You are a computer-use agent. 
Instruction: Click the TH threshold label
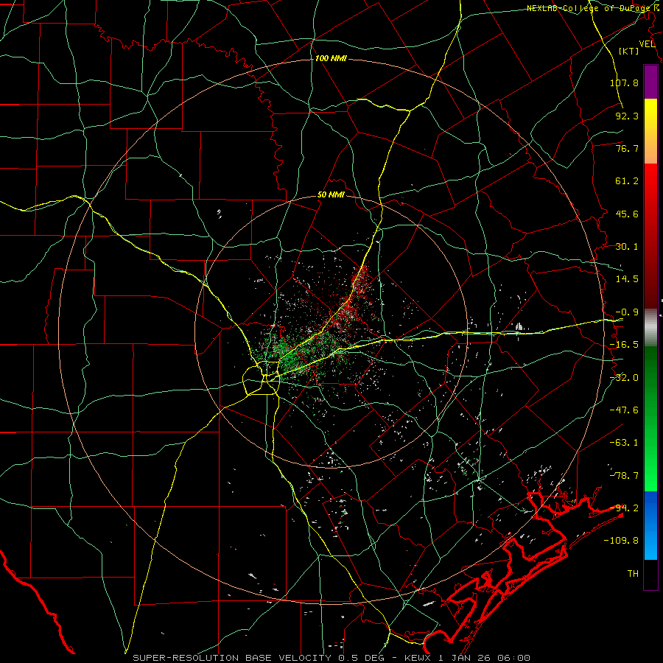coord(633,574)
